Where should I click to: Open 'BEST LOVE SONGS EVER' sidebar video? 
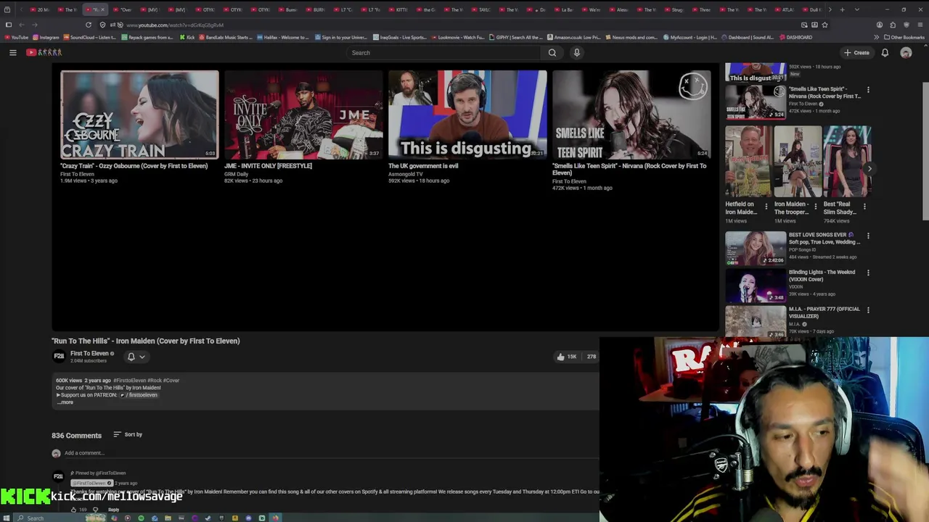tap(756, 248)
